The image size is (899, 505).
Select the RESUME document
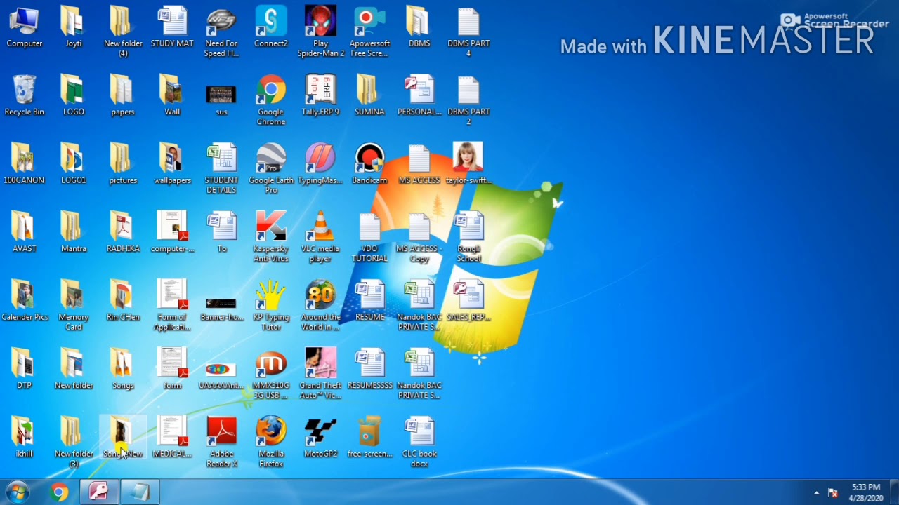[x=369, y=301]
